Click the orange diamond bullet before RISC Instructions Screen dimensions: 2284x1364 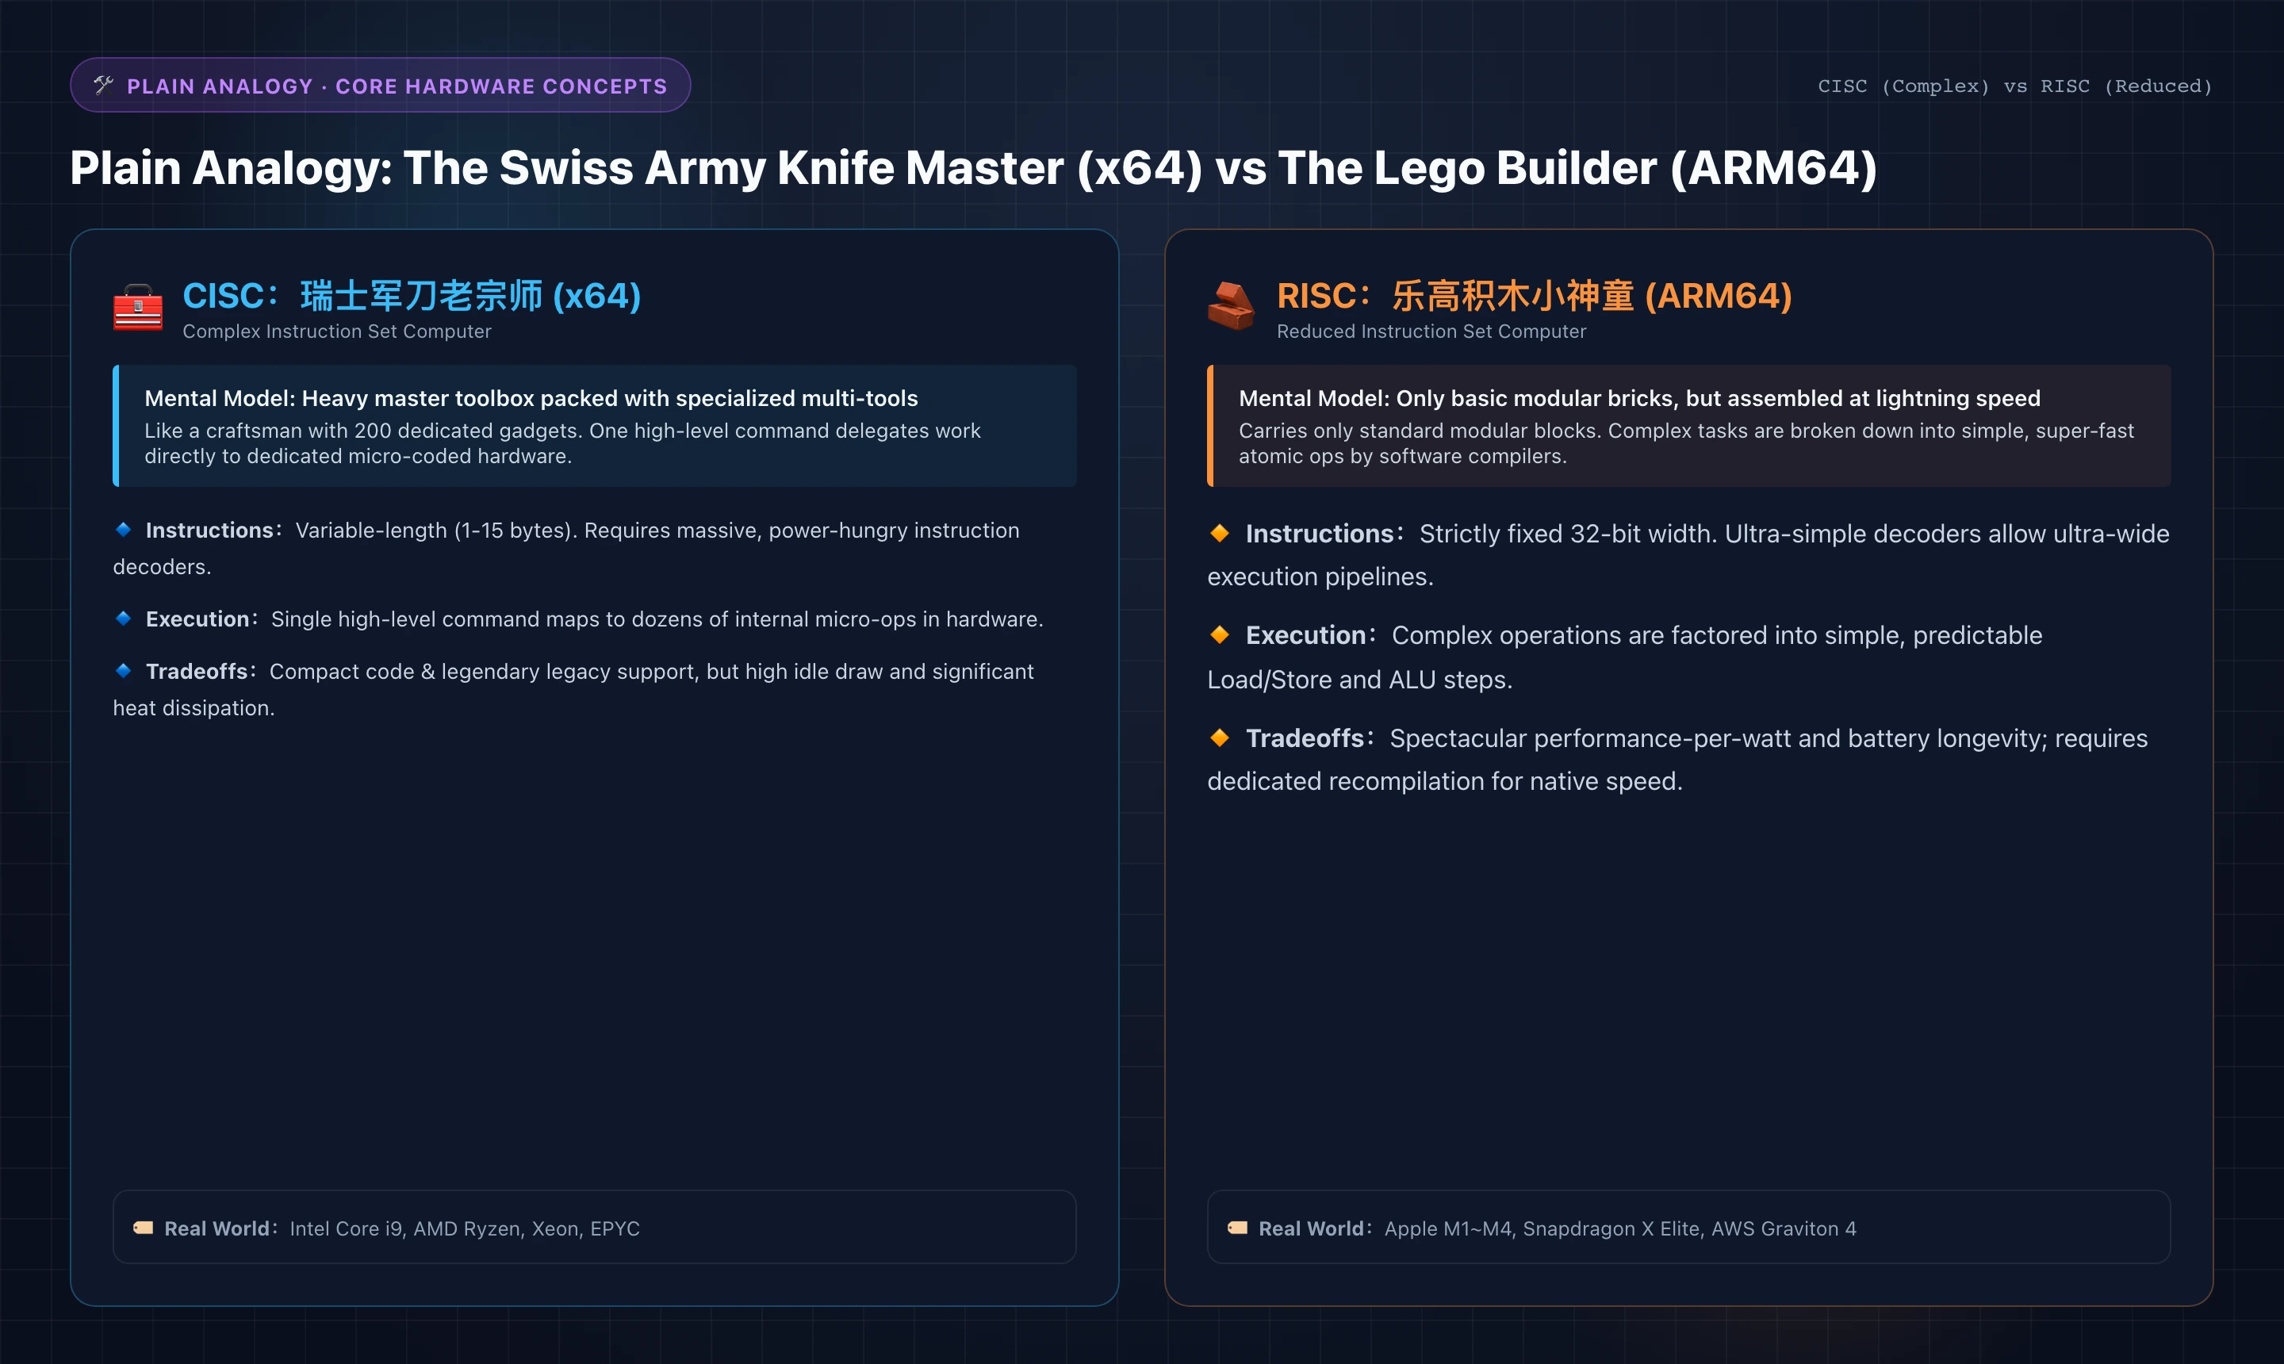click(1220, 533)
